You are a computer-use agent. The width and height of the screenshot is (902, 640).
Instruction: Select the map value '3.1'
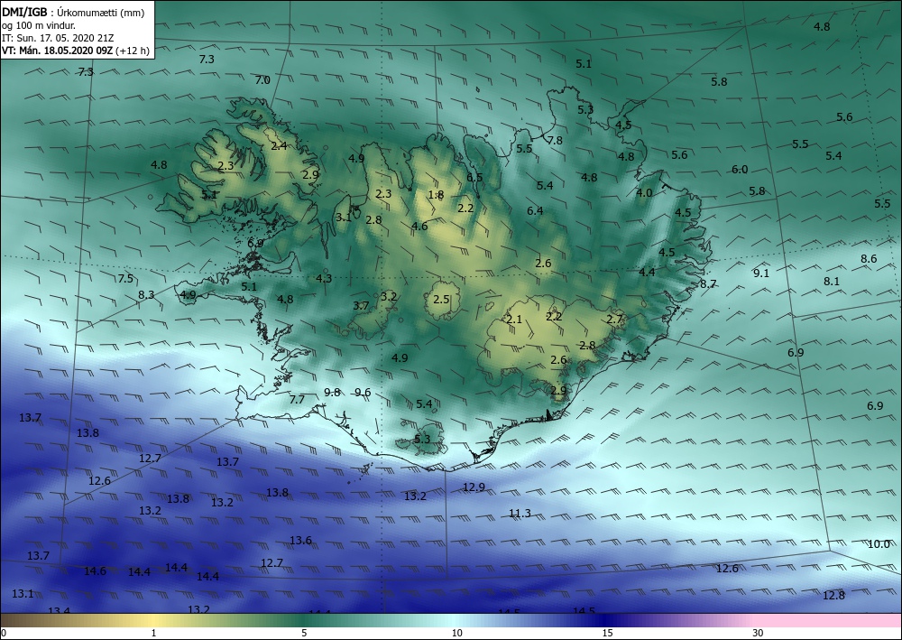pyautogui.click(x=344, y=217)
